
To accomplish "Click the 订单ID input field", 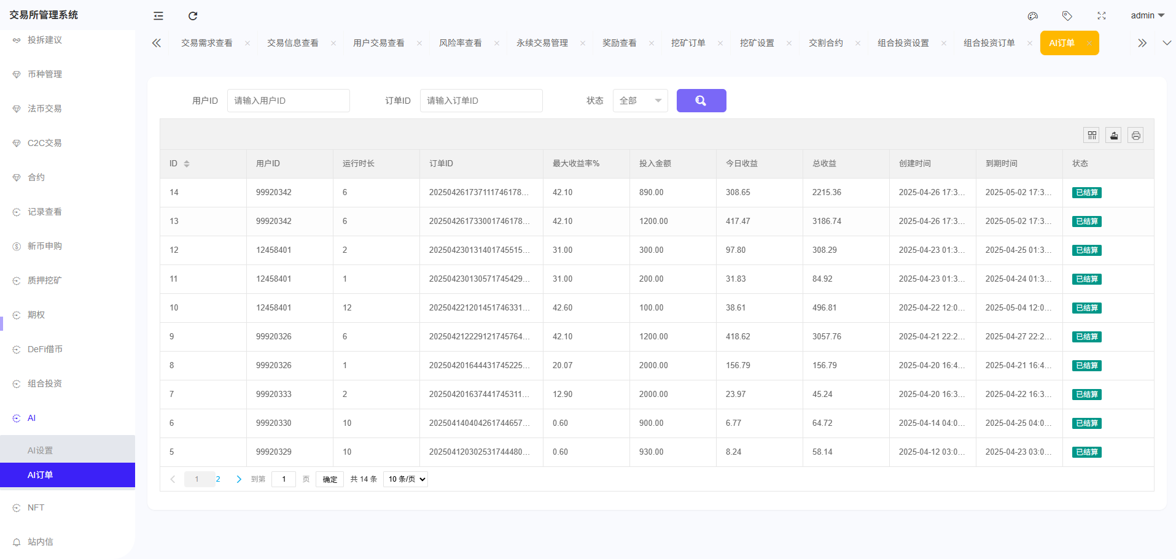I will pyautogui.click(x=481, y=100).
